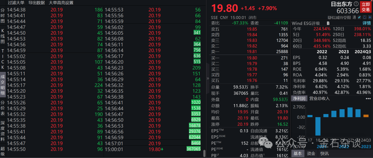Image resolution: width=373 pixels, height=158 pixels.
Task: Expand the panel using the » arrow
Action: point(208,78)
